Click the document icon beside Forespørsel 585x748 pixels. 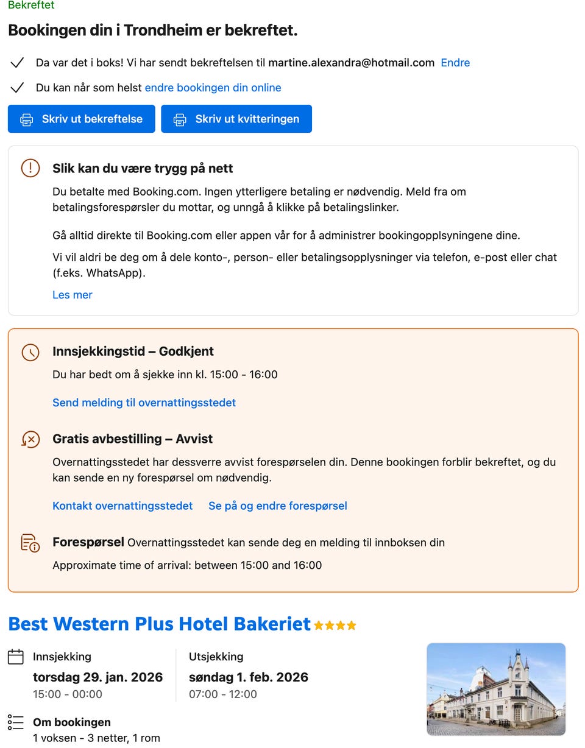coord(30,542)
